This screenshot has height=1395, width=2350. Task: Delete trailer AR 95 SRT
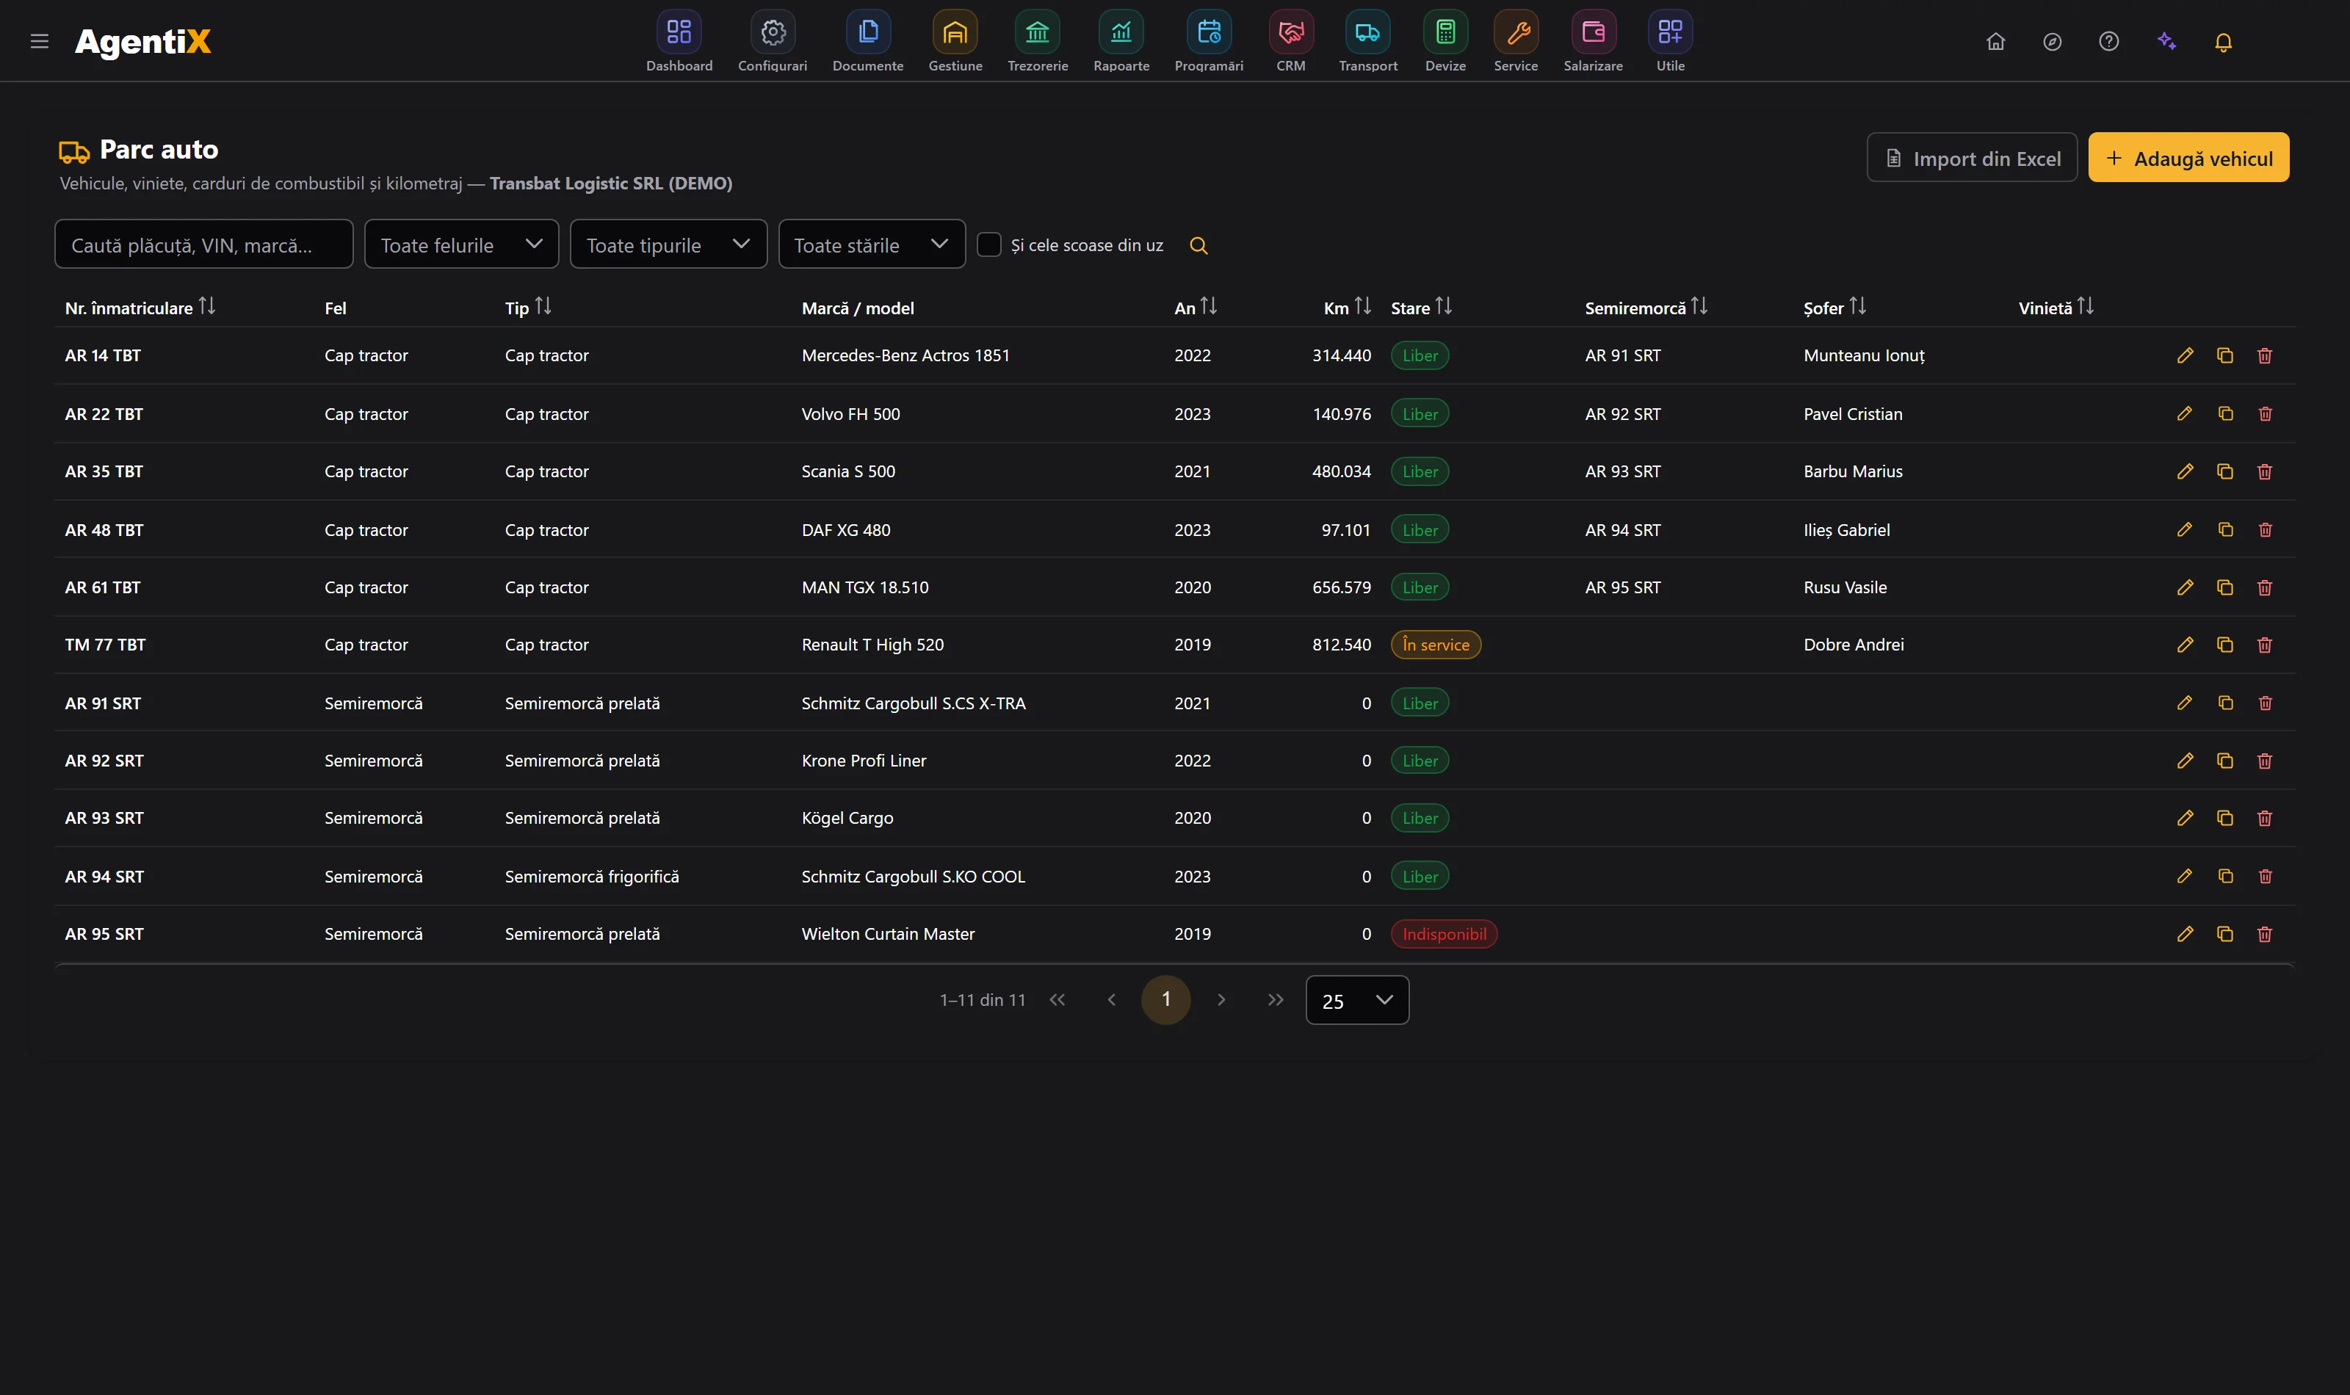coord(2265,935)
